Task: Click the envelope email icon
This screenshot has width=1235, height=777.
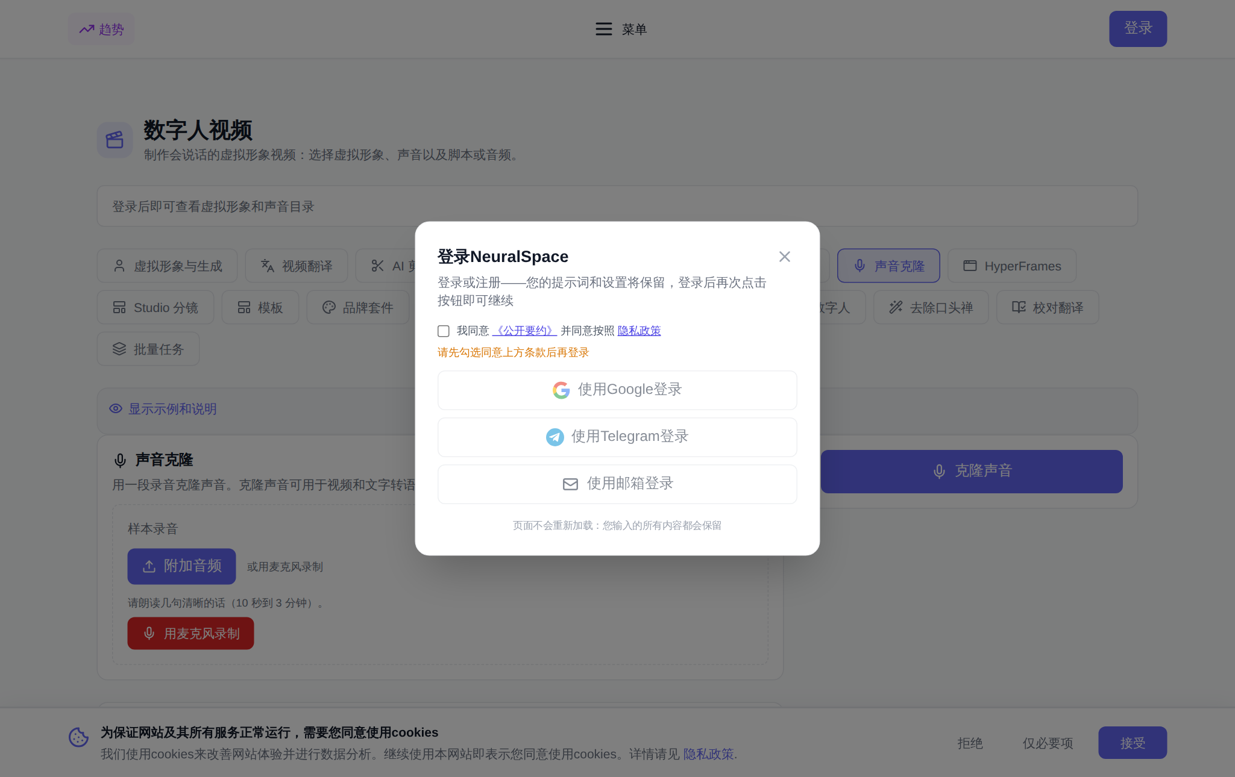Action: tap(570, 484)
